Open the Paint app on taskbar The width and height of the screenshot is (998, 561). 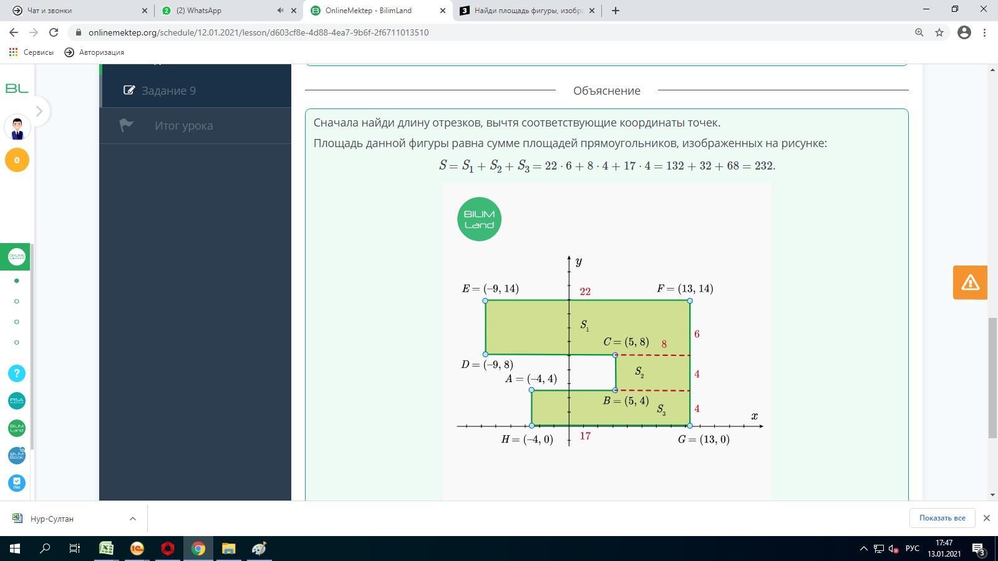259,549
